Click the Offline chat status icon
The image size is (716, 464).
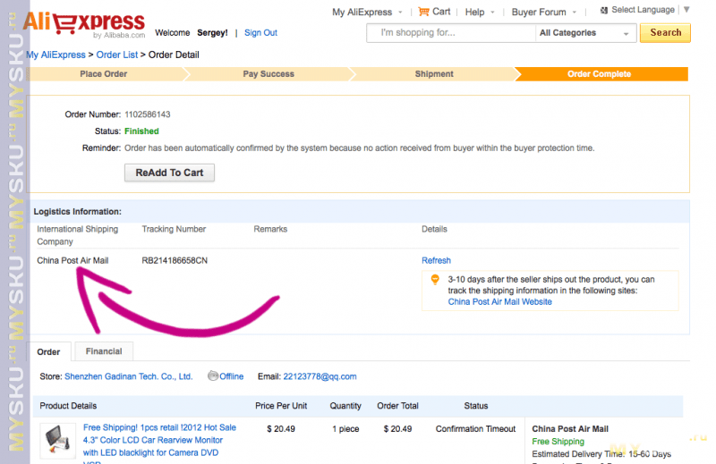tap(212, 376)
